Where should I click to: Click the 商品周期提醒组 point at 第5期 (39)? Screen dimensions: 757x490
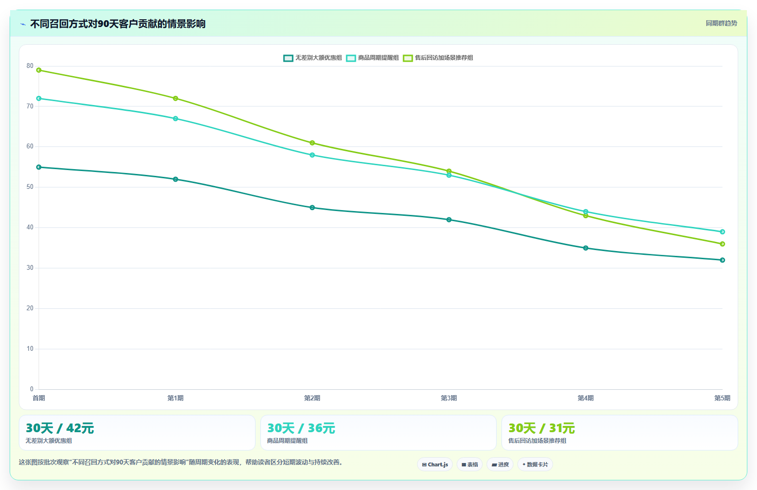(x=722, y=232)
